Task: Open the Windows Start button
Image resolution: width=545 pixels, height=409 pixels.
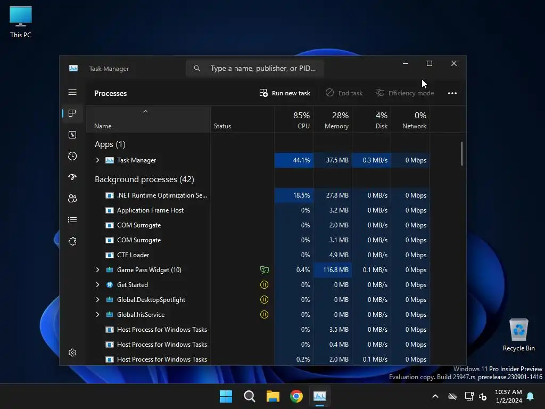Action: (226, 396)
